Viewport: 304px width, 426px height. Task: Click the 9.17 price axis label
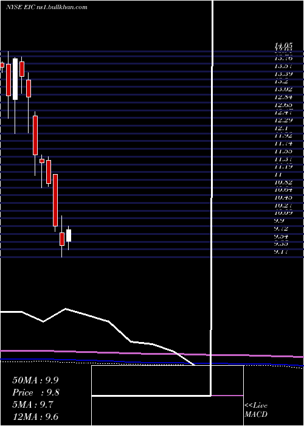pyautogui.click(x=282, y=251)
